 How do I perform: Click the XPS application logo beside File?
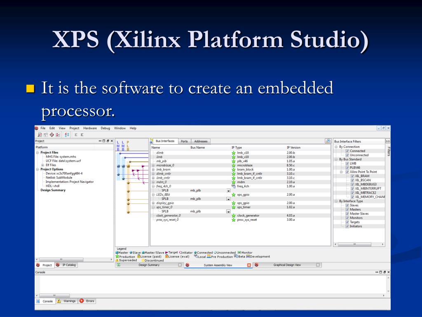tap(37, 128)
